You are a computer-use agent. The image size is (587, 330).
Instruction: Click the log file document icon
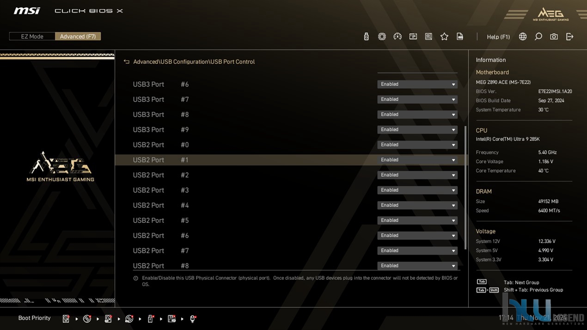[460, 37]
